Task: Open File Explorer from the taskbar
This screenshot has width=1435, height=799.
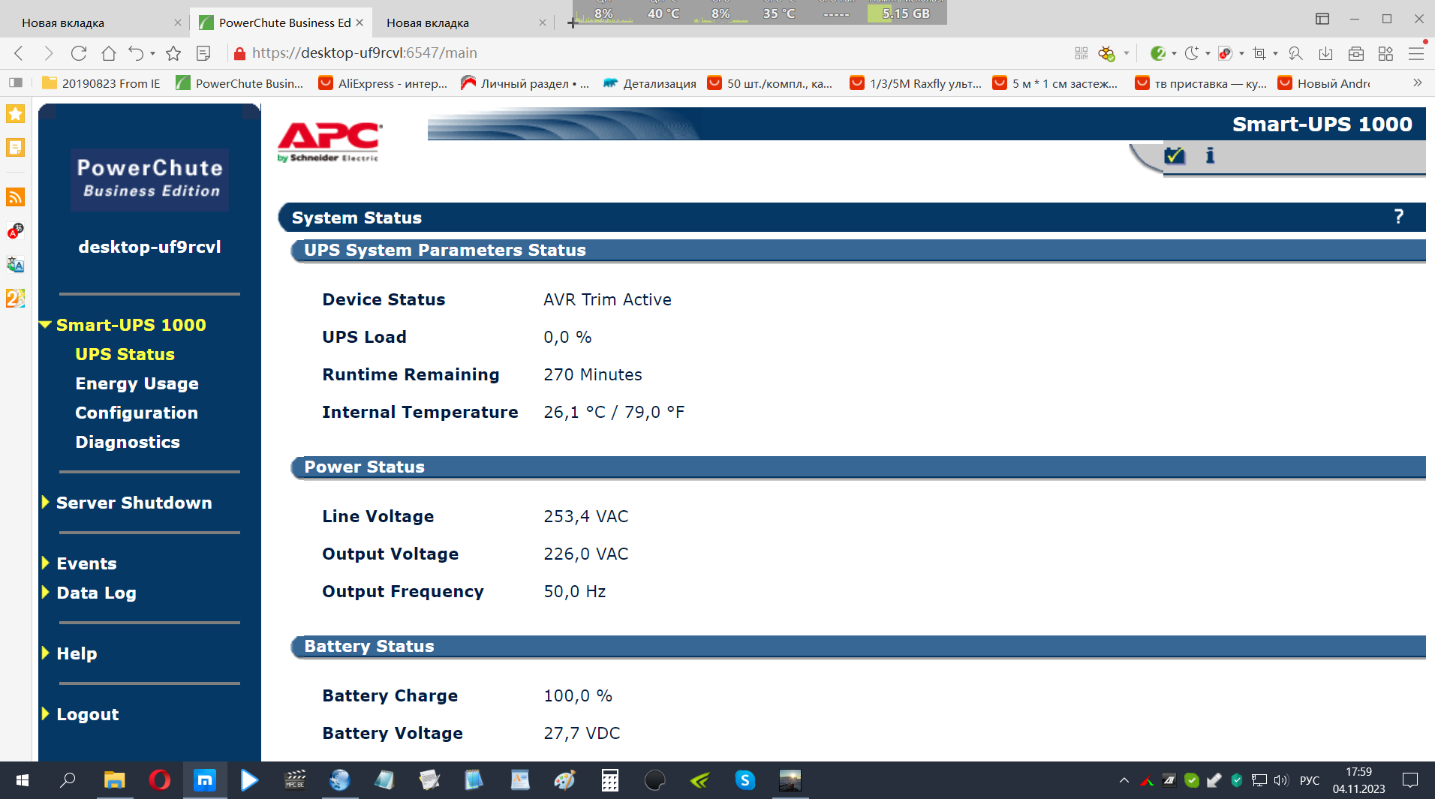Action: tap(114, 781)
